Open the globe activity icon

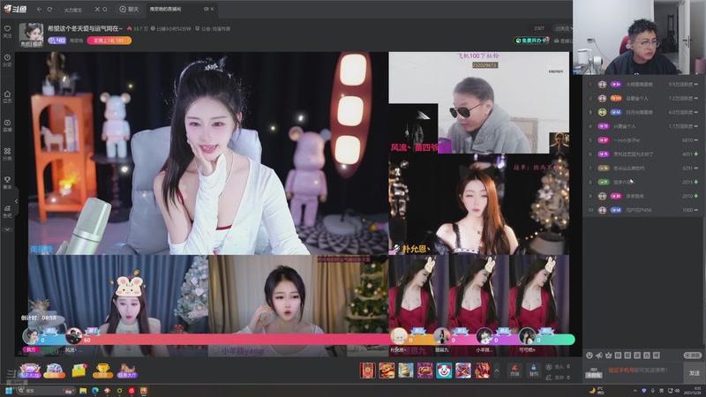click(55, 371)
